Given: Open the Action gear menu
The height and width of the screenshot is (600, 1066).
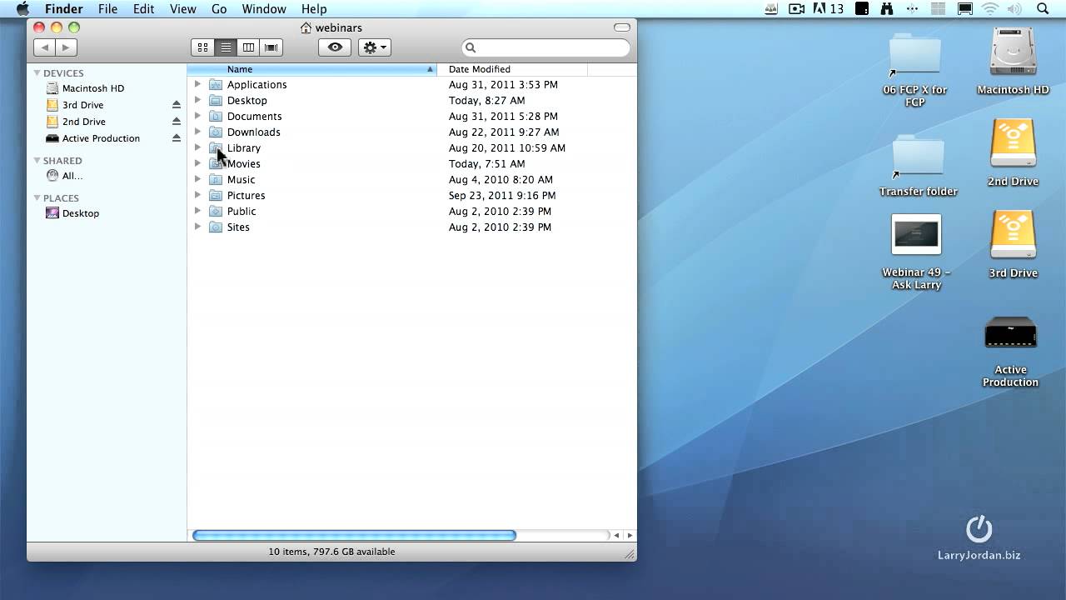Looking at the screenshot, I should point(374,47).
